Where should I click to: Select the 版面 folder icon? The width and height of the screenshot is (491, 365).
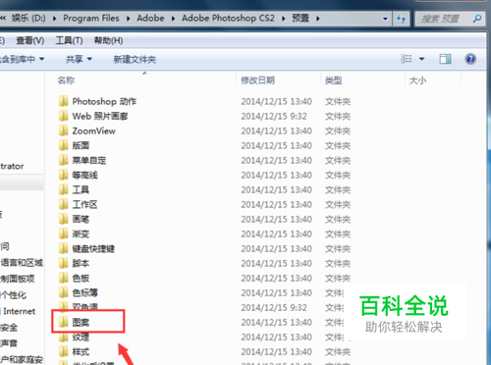[x=64, y=145]
